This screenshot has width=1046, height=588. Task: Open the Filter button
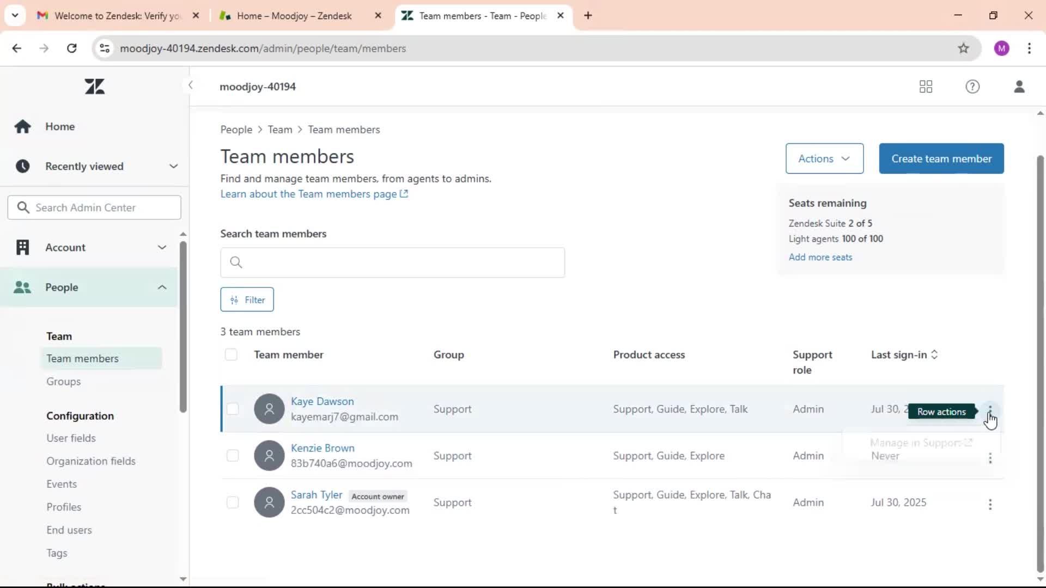[x=247, y=299]
